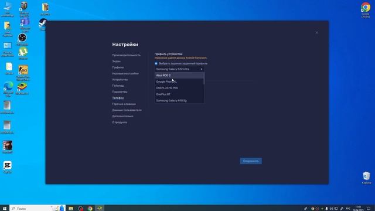Open the О продукте section

[x=120, y=122]
